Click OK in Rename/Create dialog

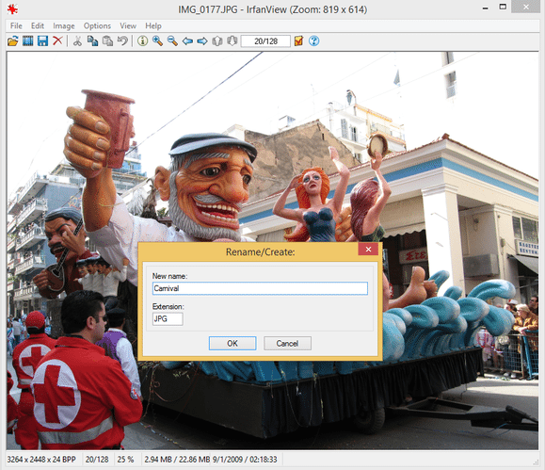[x=232, y=344]
